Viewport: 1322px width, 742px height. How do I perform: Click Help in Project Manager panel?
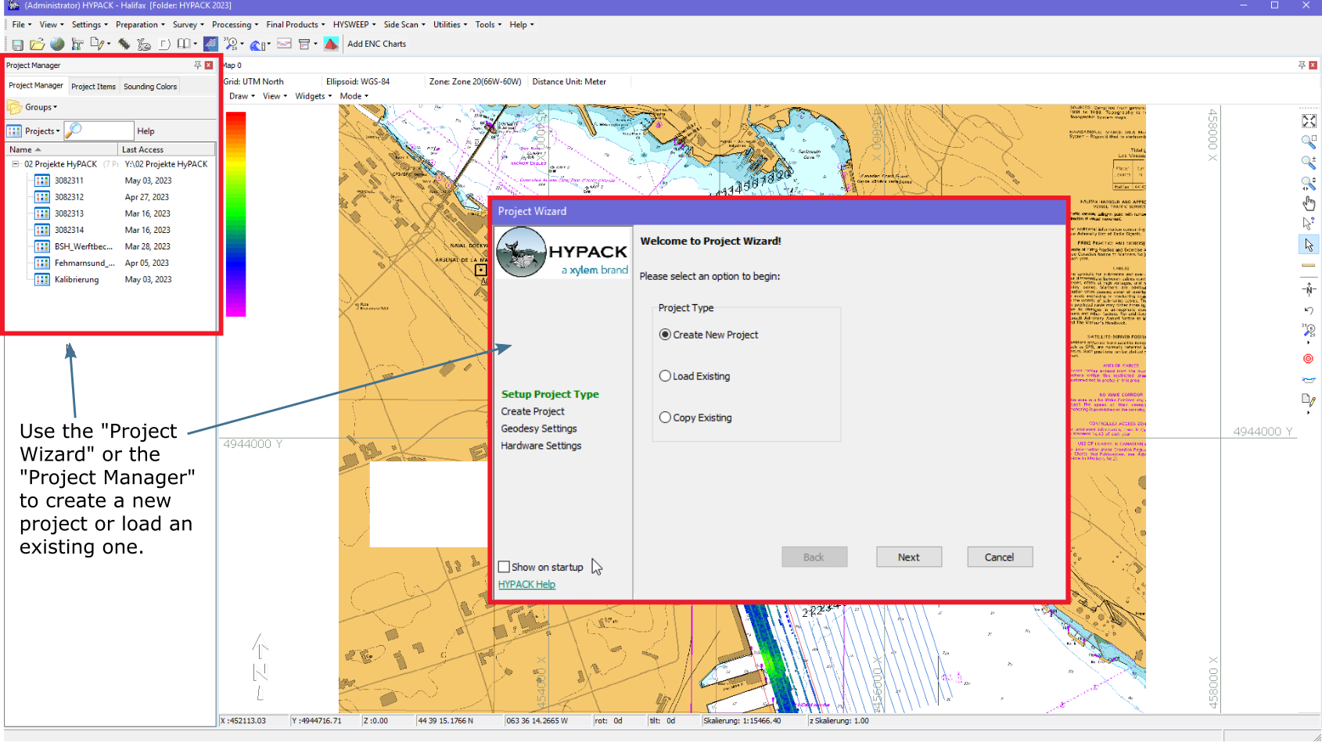point(145,131)
